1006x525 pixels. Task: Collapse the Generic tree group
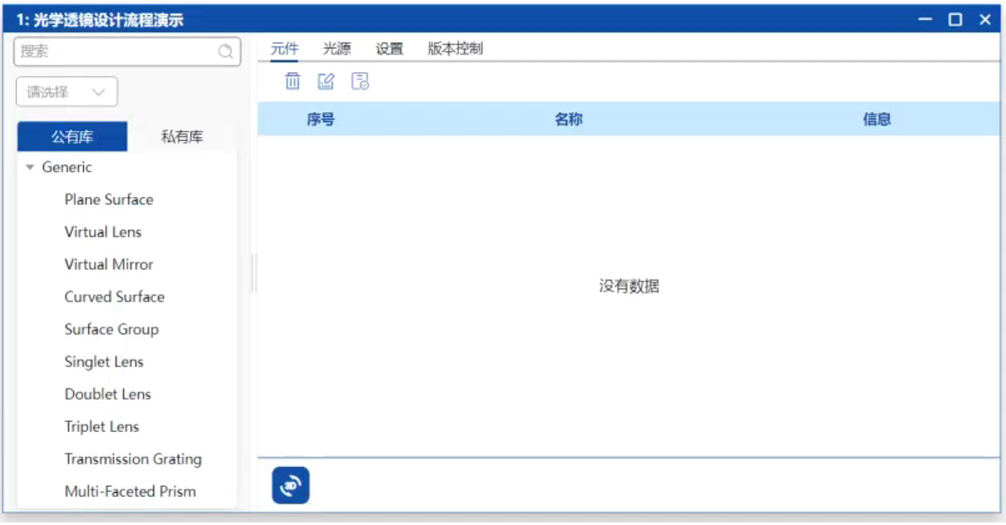pos(31,168)
